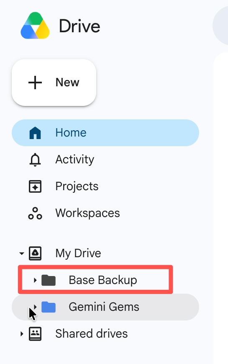Screen dimensions: 228x364
Task: Click the Shared drives people icon
Action: [35, 334]
